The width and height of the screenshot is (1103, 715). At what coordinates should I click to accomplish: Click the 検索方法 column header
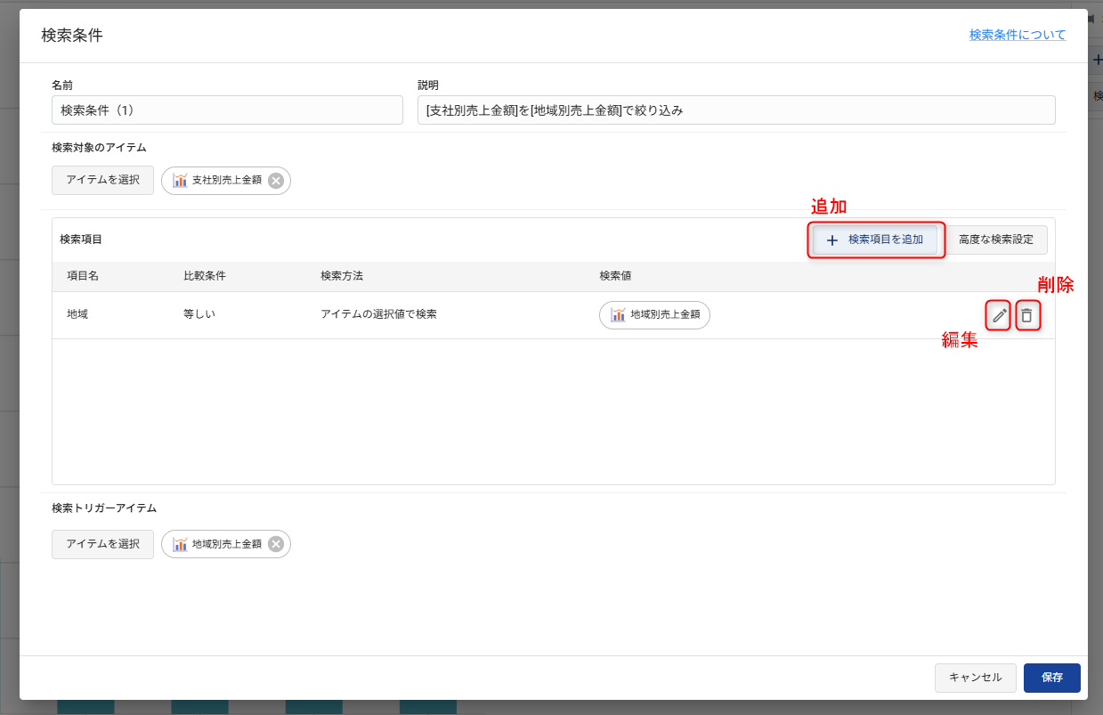click(342, 276)
